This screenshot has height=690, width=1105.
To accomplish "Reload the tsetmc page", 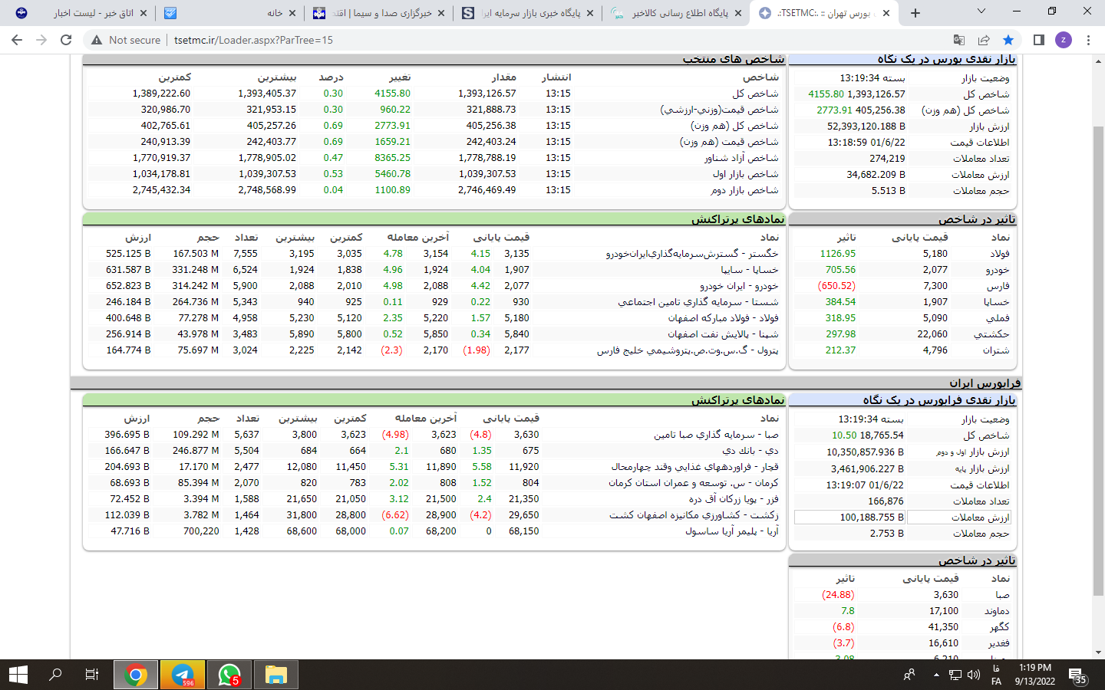I will [66, 40].
